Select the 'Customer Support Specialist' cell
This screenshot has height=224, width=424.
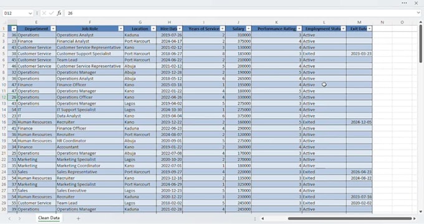(x=90, y=54)
